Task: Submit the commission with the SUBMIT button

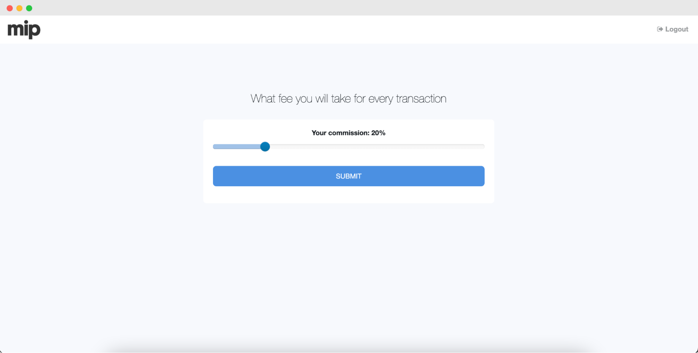Action: tap(348, 176)
